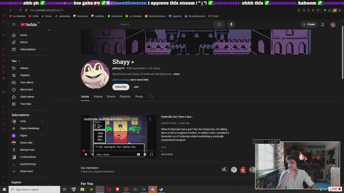344x193 pixels.
Task: Click the browser address bar URL
Action: tap(46, 10)
